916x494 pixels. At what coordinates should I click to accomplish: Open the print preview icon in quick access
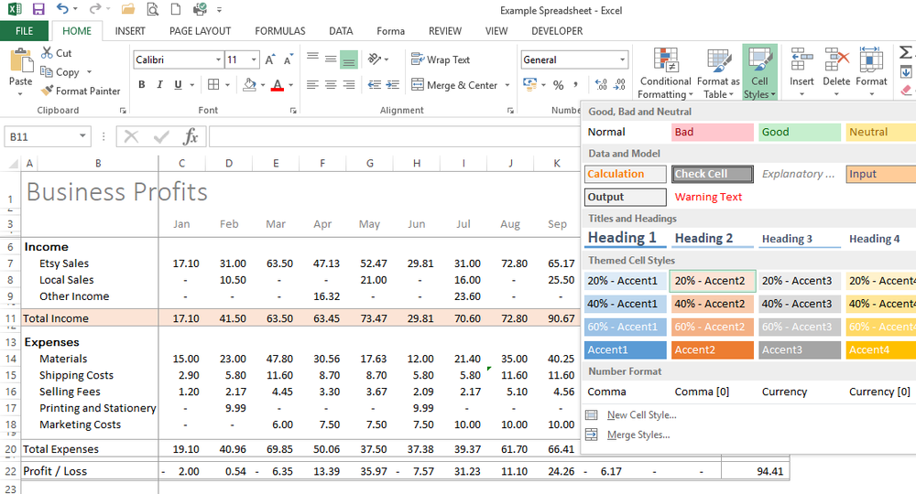pyautogui.click(x=152, y=9)
